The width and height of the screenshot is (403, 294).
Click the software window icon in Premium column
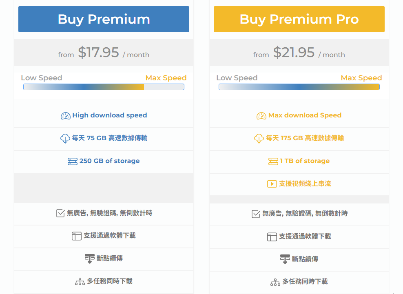click(77, 236)
